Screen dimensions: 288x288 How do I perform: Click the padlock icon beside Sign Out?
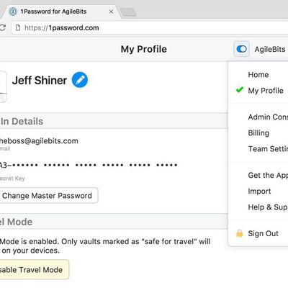coord(240,233)
